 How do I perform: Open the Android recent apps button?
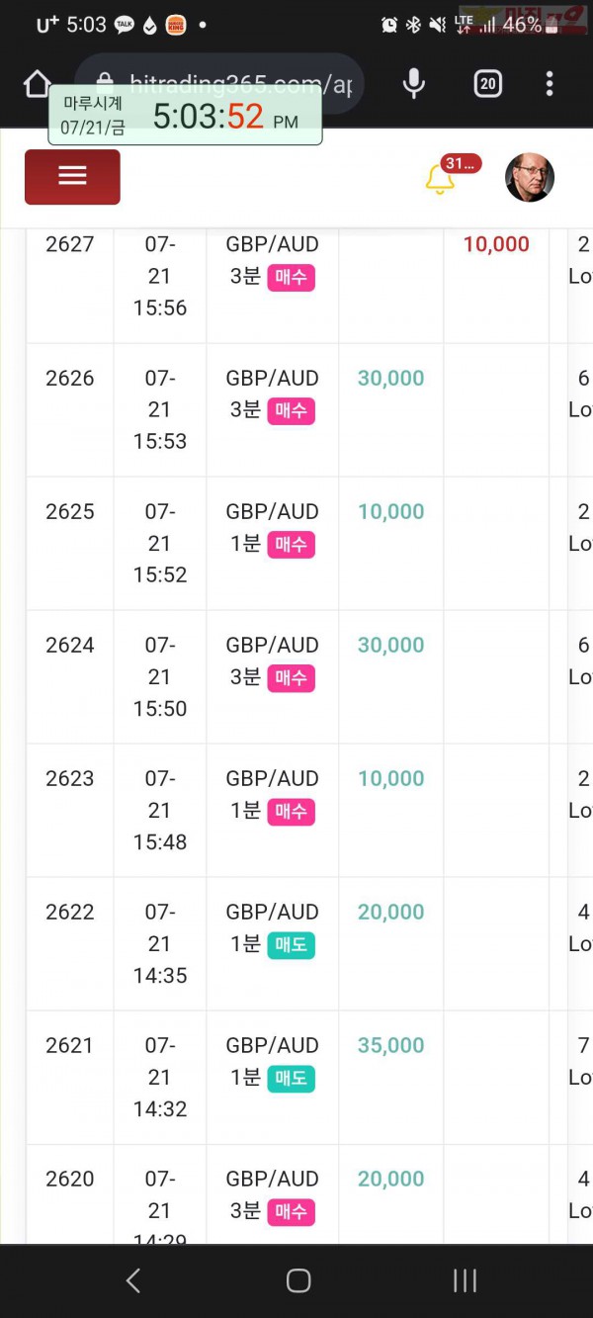[465, 1281]
